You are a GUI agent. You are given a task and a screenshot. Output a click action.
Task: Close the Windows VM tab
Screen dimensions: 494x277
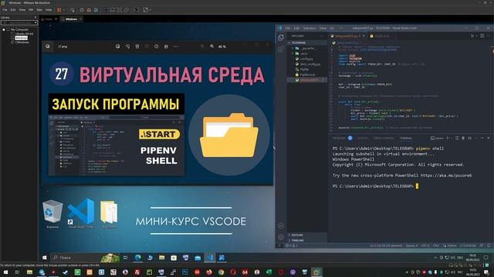coord(80,19)
